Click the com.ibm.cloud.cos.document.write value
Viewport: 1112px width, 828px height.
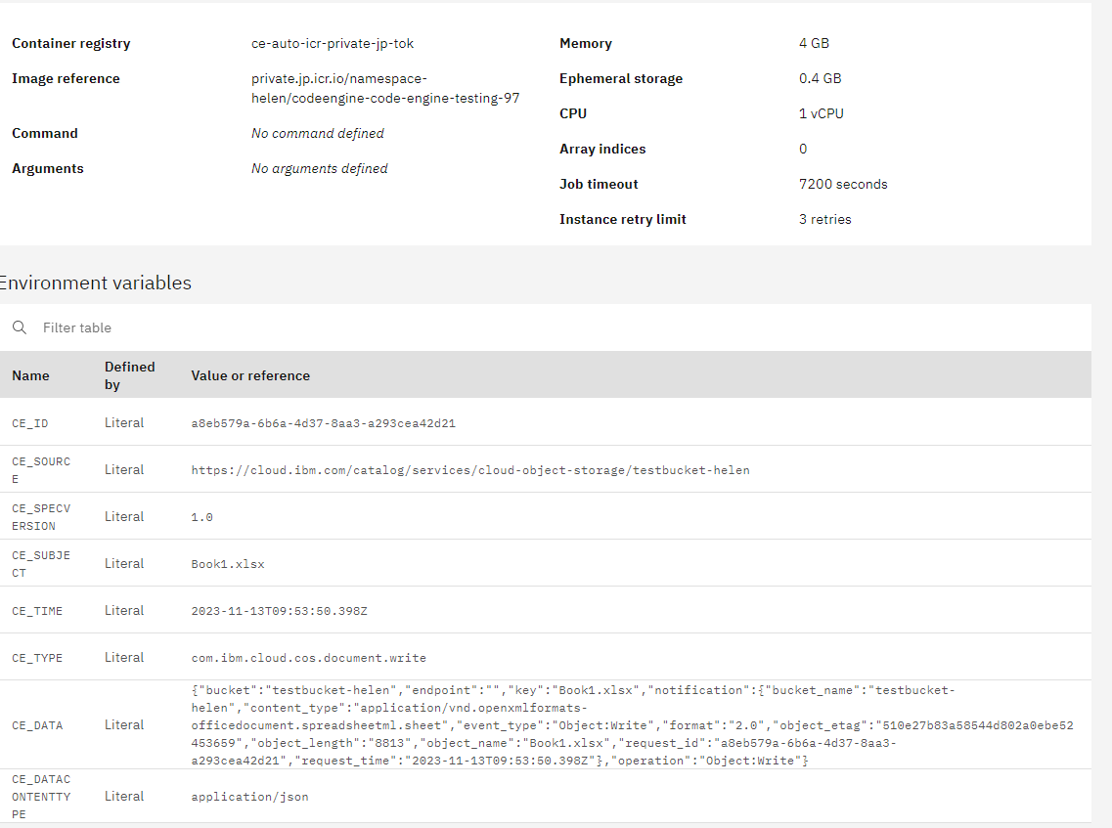coord(308,658)
